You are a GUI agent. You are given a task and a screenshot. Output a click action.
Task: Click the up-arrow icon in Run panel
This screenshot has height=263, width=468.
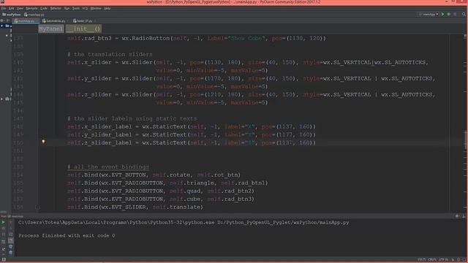(11, 222)
